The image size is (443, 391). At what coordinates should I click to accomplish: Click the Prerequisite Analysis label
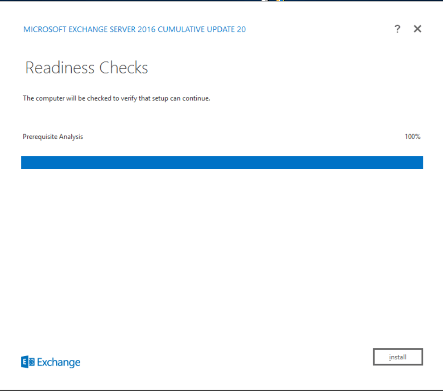click(x=53, y=137)
